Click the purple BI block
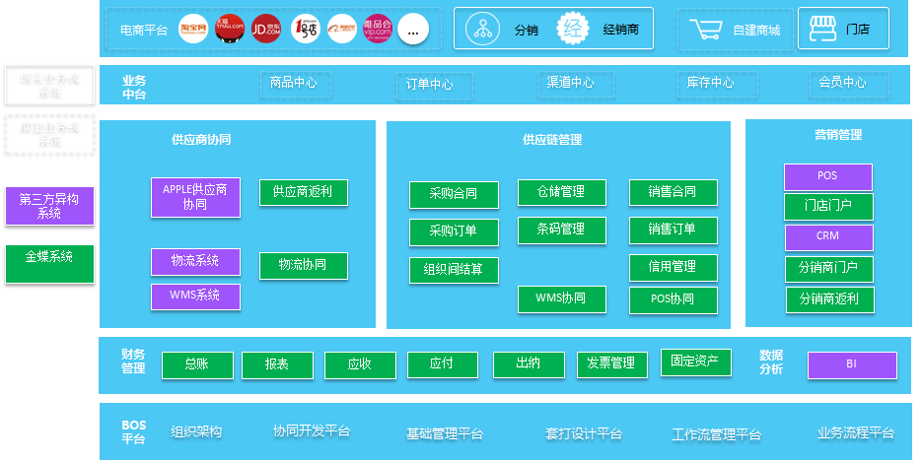922x460 pixels. [x=852, y=364]
